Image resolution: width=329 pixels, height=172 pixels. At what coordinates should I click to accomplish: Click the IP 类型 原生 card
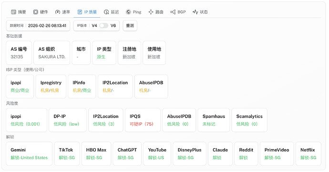(104, 53)
